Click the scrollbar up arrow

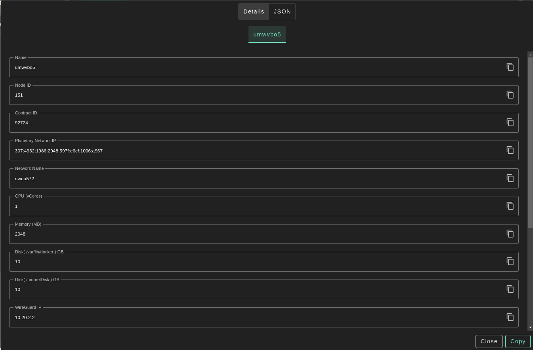coord(530,55)
